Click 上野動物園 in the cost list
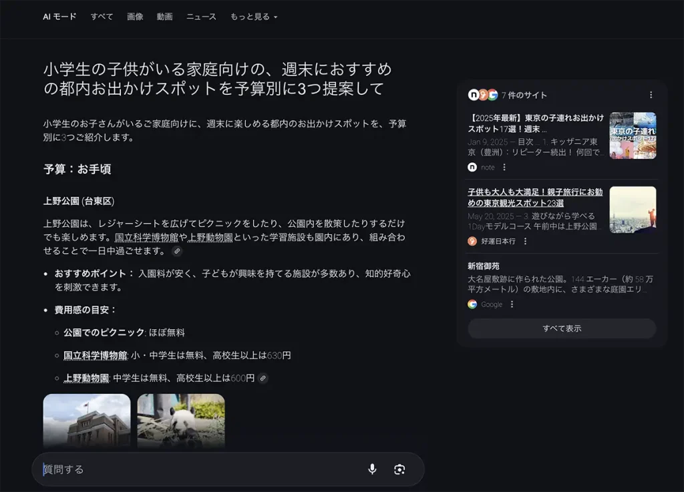684x492 pixels. coord(86,379)
